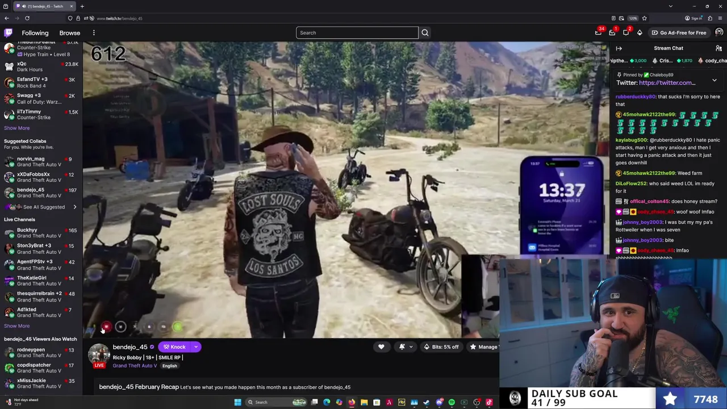This screenshot has width=727, height=409.
Task: Open Discord from the taskbar
Action: [439, 402]
